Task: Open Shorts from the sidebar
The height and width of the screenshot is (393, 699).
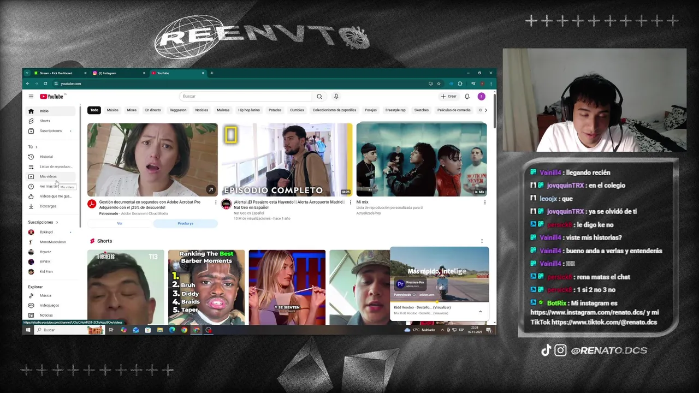Action: (51, 121)
